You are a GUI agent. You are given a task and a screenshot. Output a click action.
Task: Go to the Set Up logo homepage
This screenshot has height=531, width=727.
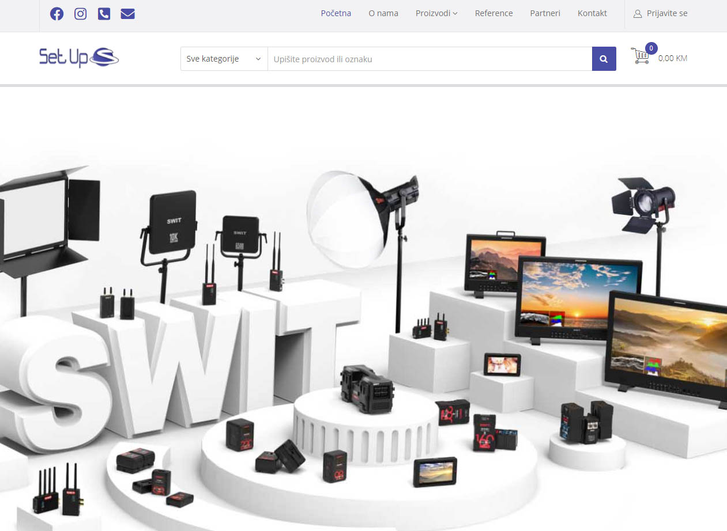[x=79, y=58]
